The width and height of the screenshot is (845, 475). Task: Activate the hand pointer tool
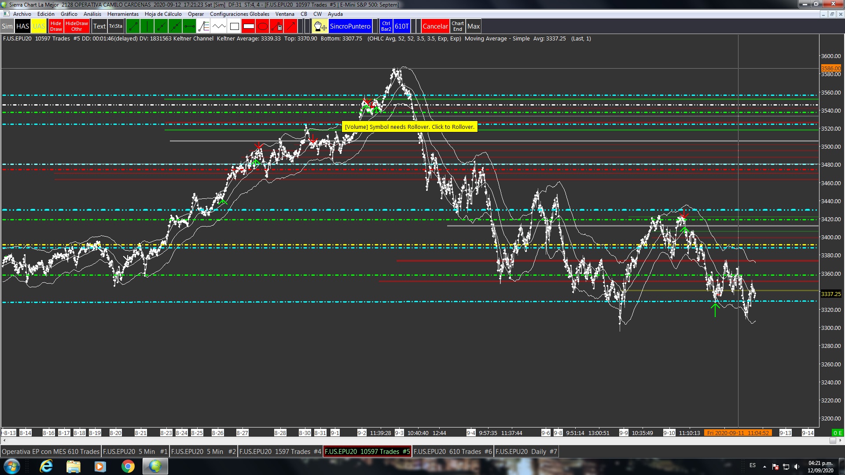(320, 26)
